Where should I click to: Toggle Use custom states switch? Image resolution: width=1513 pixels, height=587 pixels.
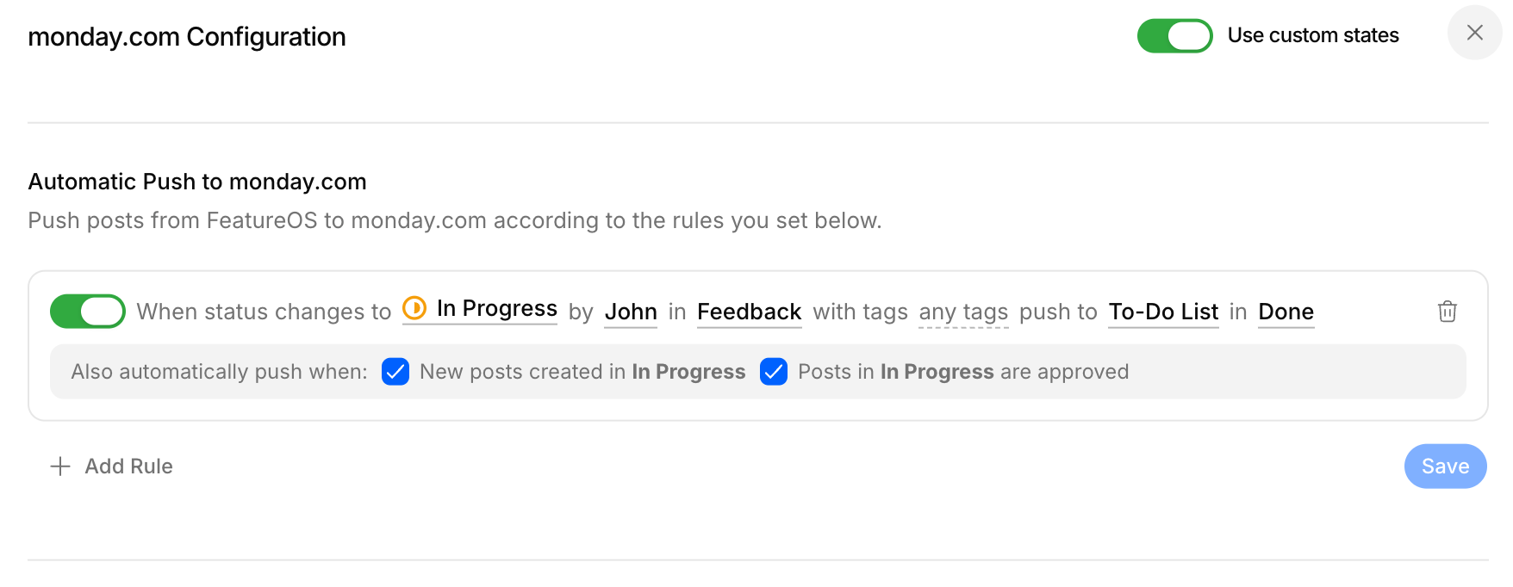[1174, 36]
